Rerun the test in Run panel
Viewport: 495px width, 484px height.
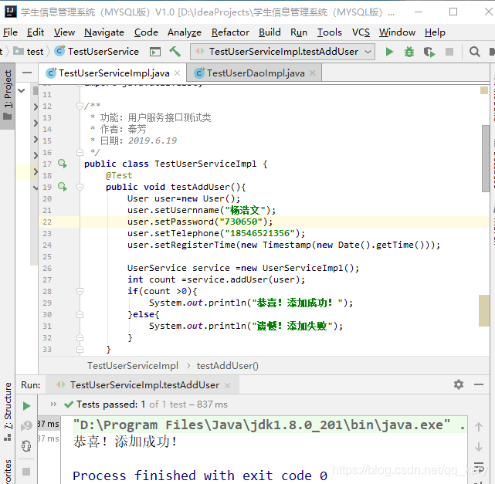[27, 406]
